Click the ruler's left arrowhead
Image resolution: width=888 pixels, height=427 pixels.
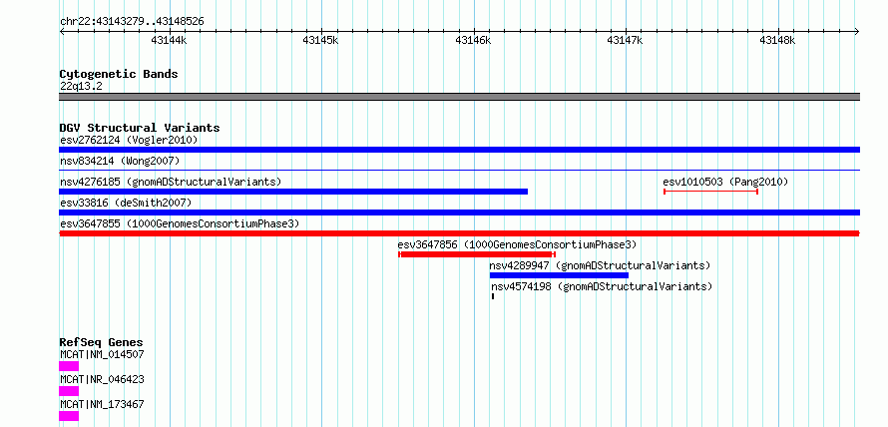tap(62, 31)
